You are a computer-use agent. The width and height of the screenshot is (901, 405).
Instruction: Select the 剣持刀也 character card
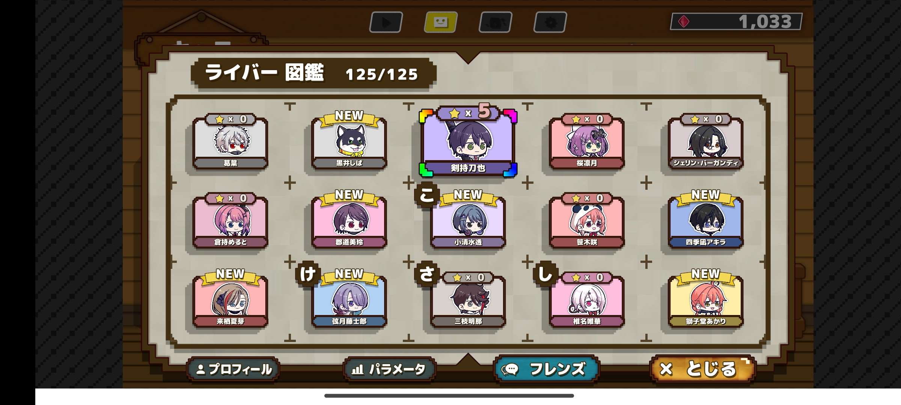(468, 142)
